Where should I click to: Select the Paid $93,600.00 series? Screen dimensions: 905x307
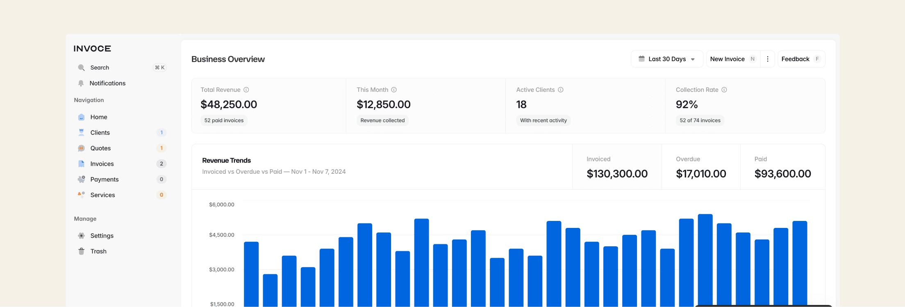click(782, 167)
